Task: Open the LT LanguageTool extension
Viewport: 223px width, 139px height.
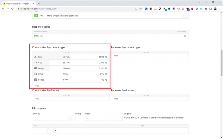Action: 155,9
